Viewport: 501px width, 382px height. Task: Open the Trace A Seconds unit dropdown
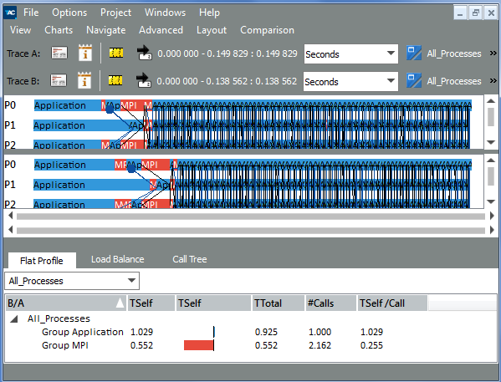pos(350,54)
